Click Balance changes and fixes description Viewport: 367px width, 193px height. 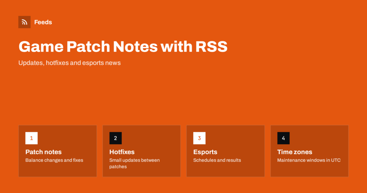(x=54, y=160)
